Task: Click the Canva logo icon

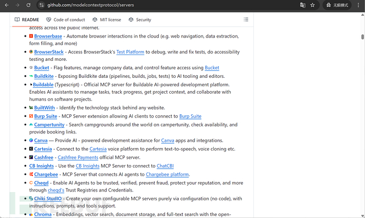Action: tap(31, 140)
